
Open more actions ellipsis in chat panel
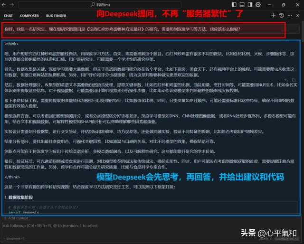290,15
